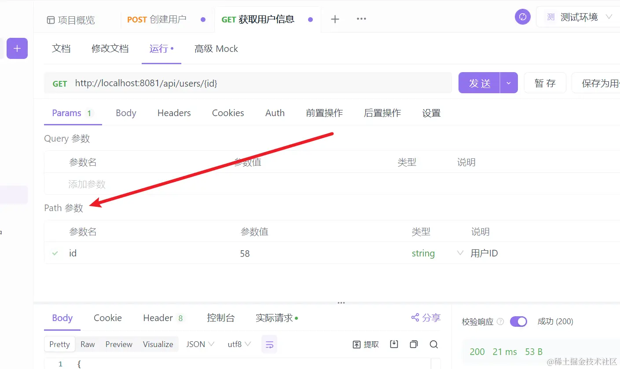Viewport: 620px width, 369px height.
Task: Click the 发送 send button
Action: [x=479, y=83]
